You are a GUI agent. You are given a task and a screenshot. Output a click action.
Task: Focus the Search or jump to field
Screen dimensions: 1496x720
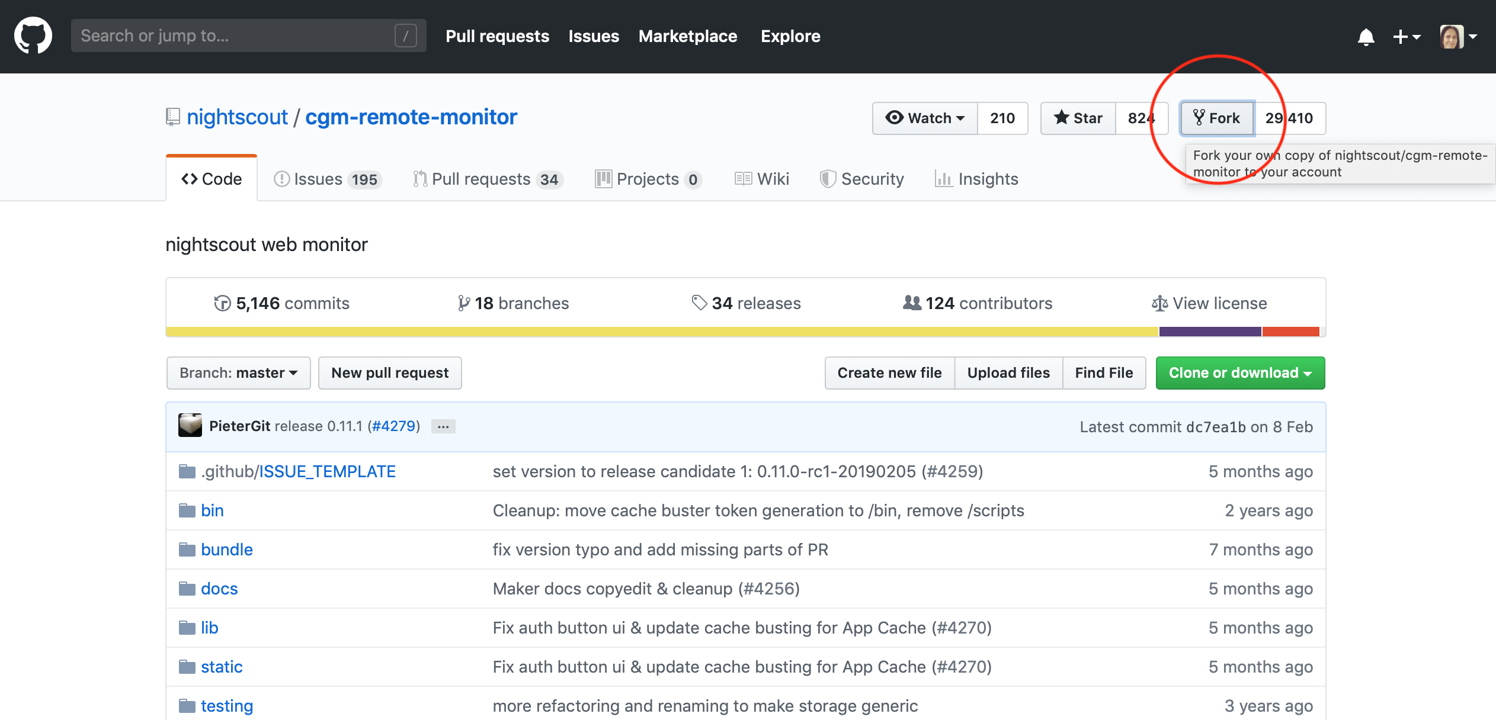pos(248,36)
